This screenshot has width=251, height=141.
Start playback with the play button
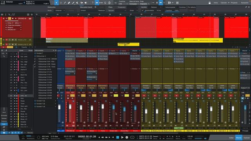tap(122, 137)
